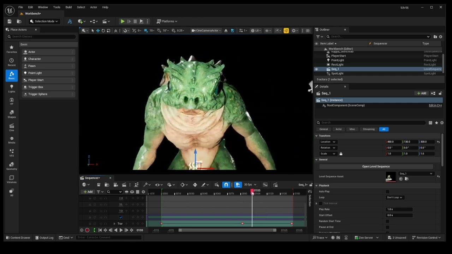452x254 pixels.
Task: Select the VFX category in Place Actors
Action: 12,153
